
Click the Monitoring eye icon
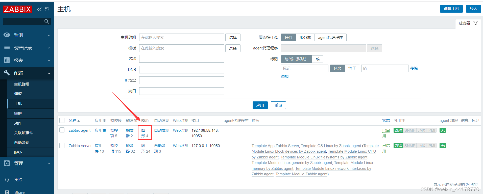click(x=7, y=35)
